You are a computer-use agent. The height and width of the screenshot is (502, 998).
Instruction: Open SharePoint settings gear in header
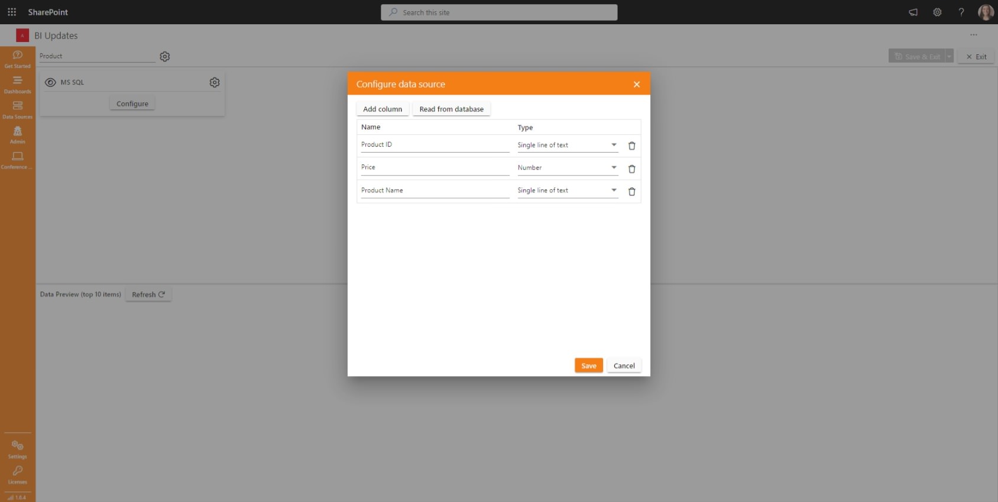tap(937, 12)
